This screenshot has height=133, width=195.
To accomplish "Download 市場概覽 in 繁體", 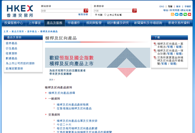I will coord(164,64).
